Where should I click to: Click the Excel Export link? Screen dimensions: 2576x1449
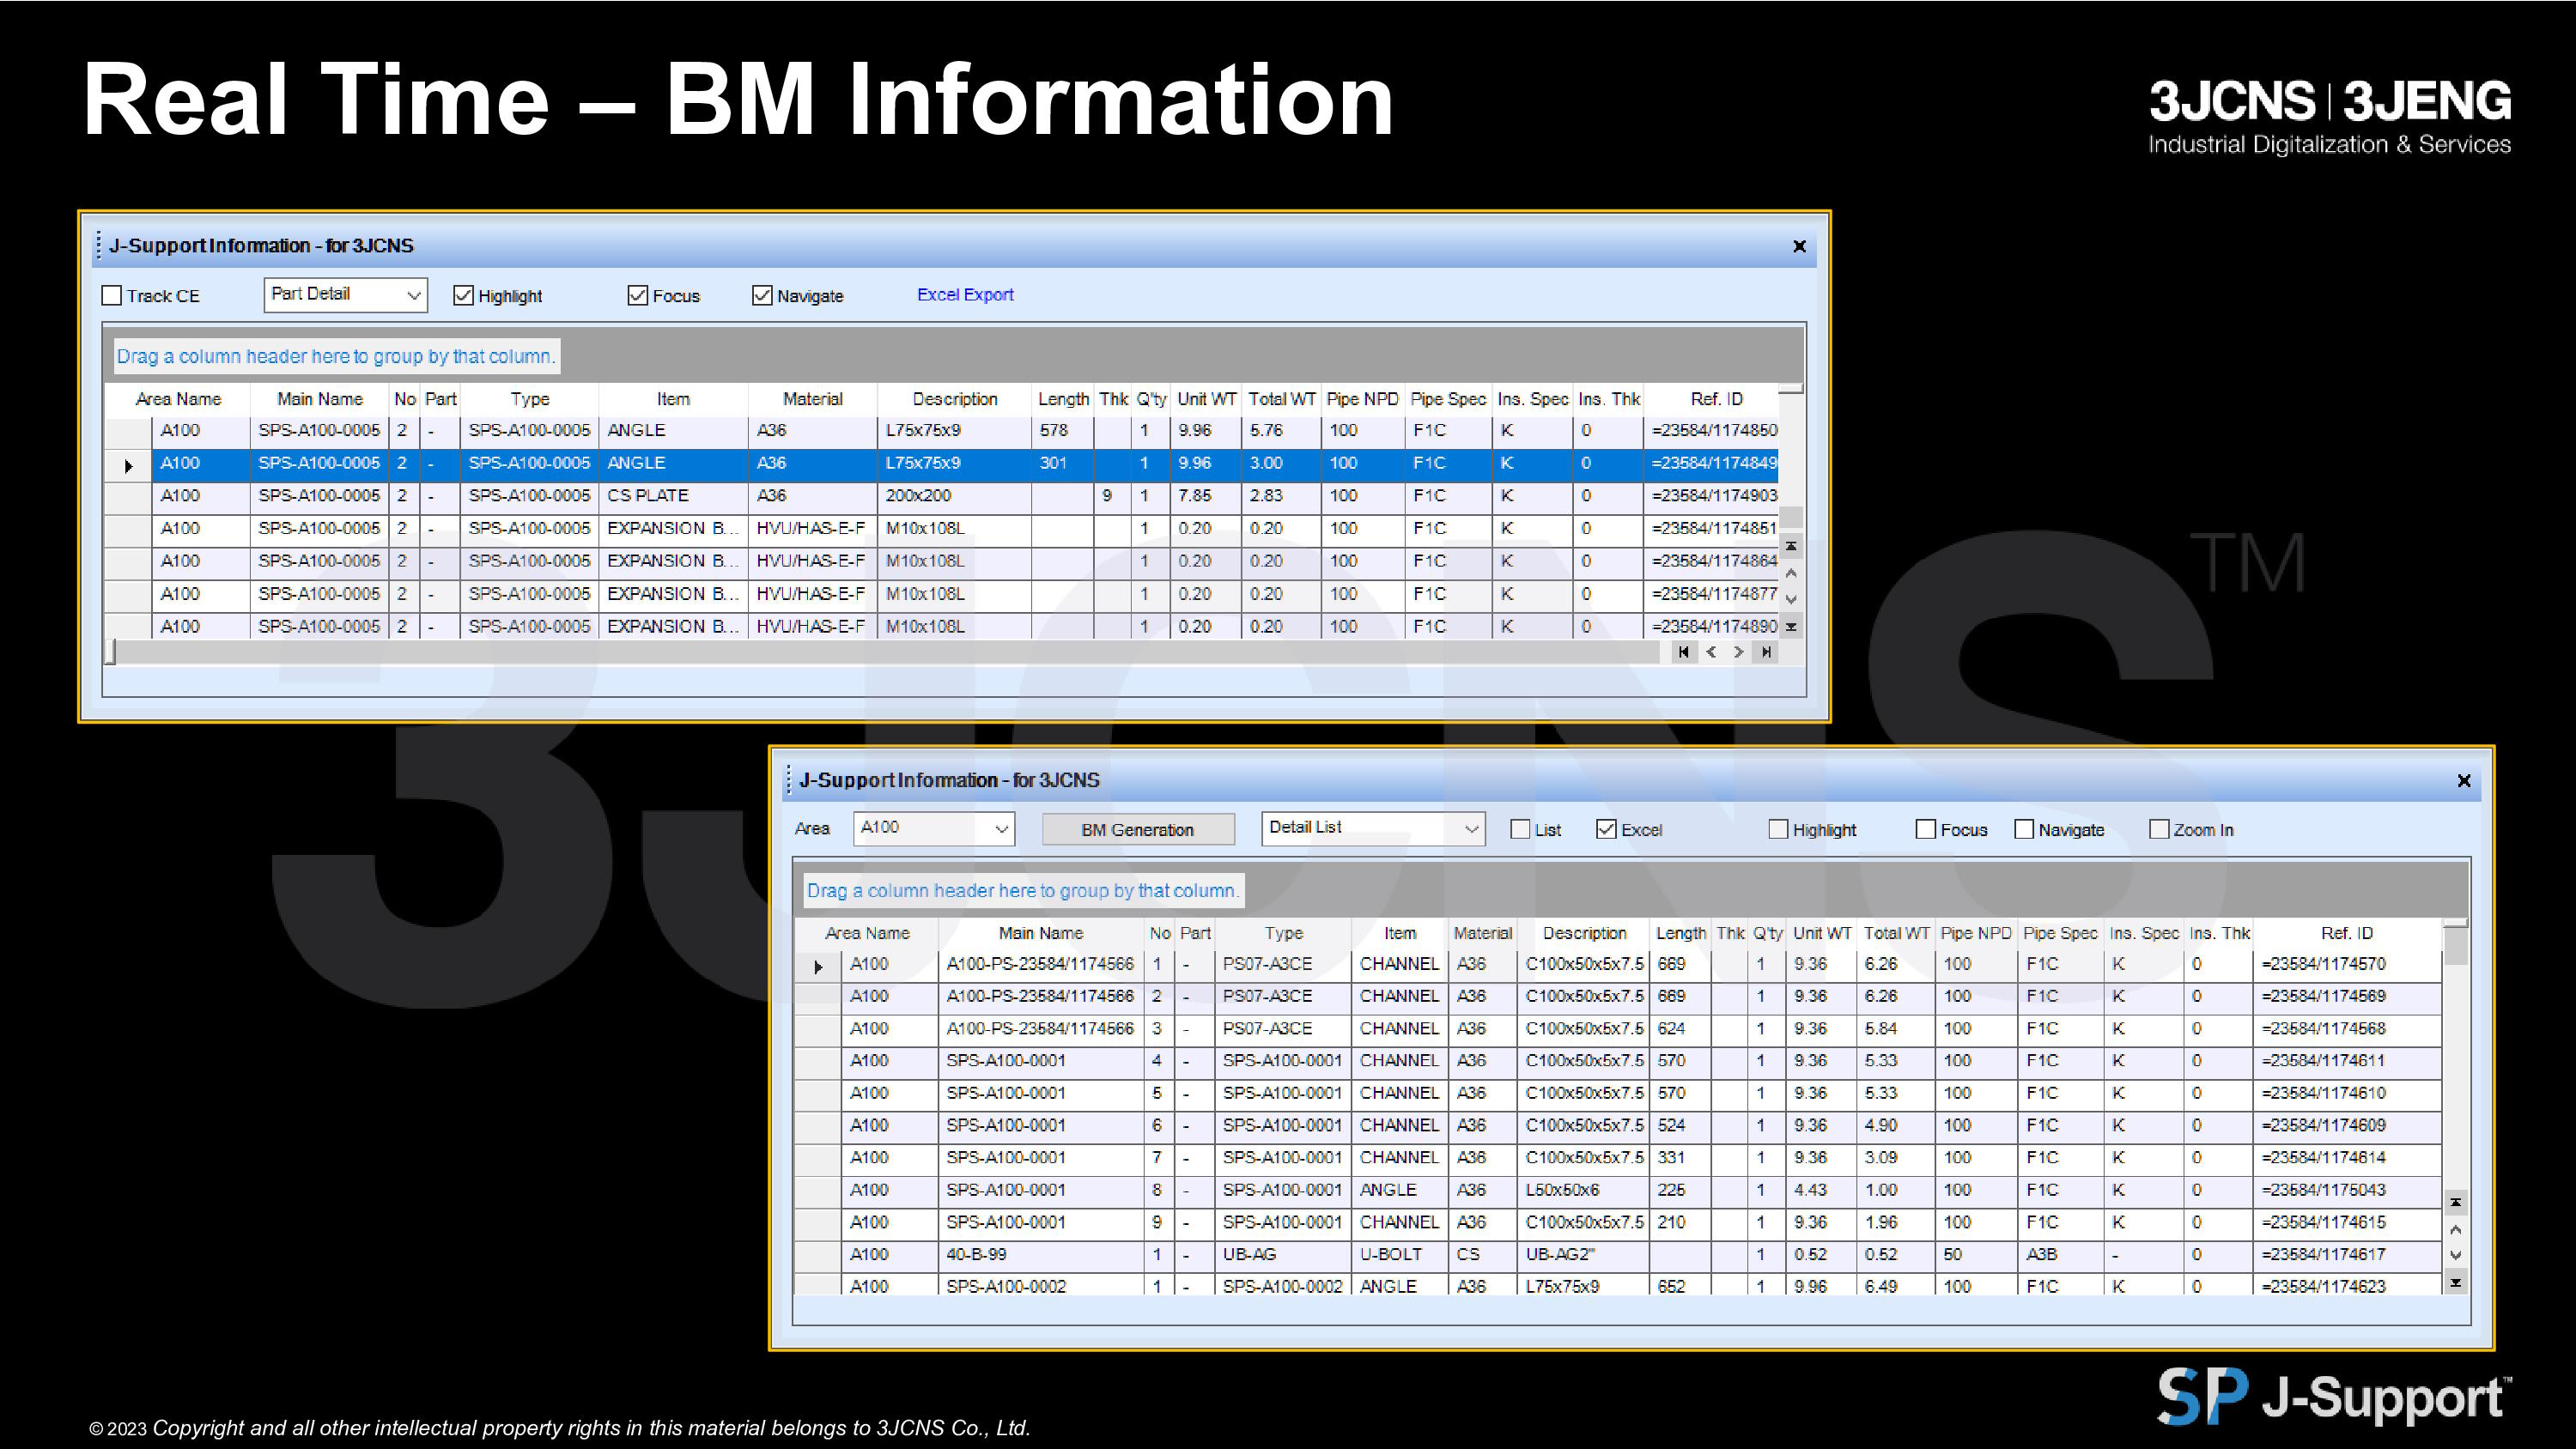965,295
